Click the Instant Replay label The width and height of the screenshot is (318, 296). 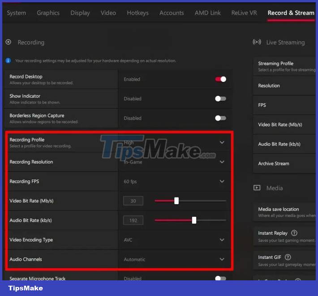point(273,233)
